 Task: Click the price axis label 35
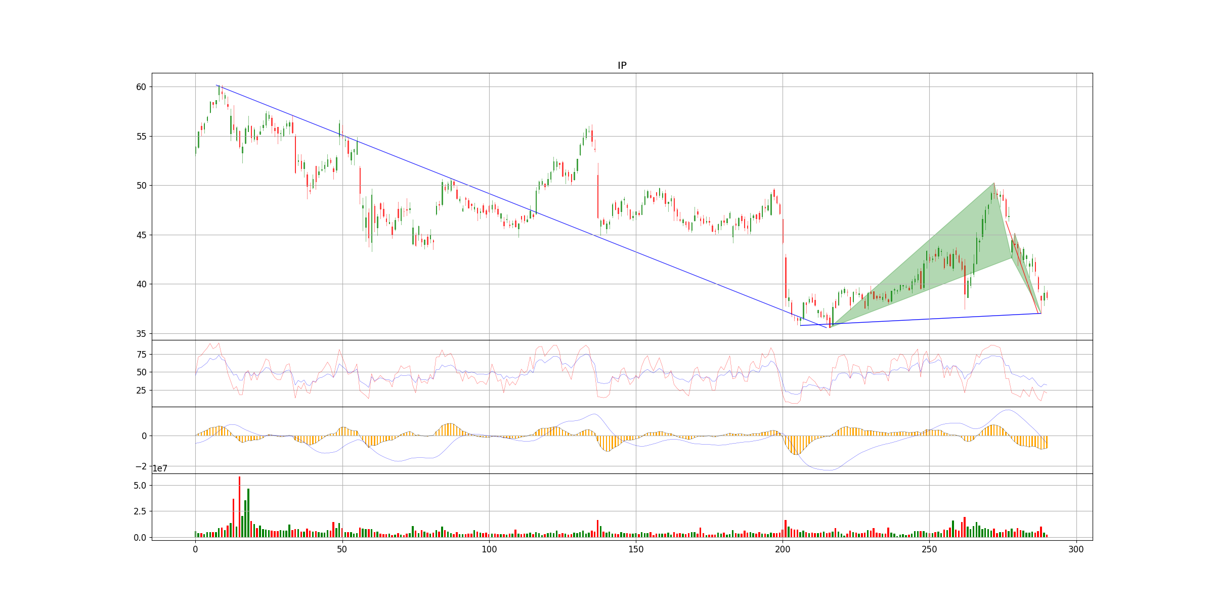141,334
